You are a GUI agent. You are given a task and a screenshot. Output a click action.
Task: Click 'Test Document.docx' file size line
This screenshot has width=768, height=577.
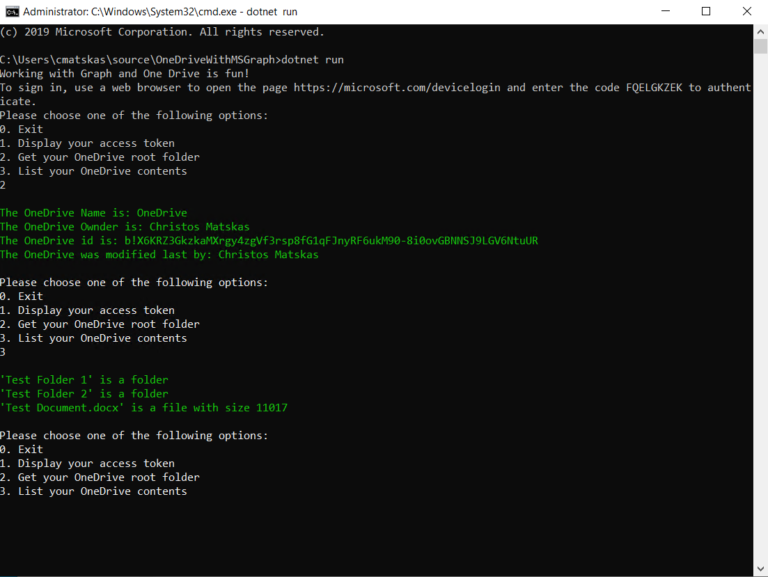point(144,408)
